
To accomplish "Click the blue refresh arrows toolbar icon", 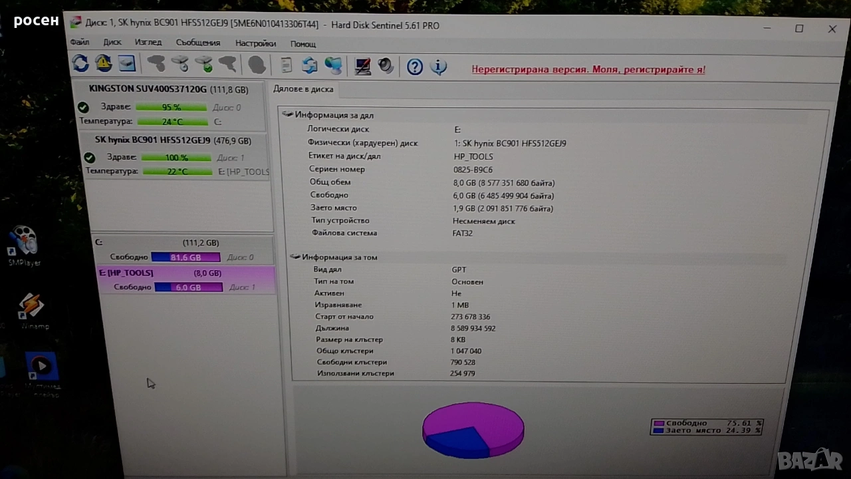I will pyautogui.click(x=80, y=63).
